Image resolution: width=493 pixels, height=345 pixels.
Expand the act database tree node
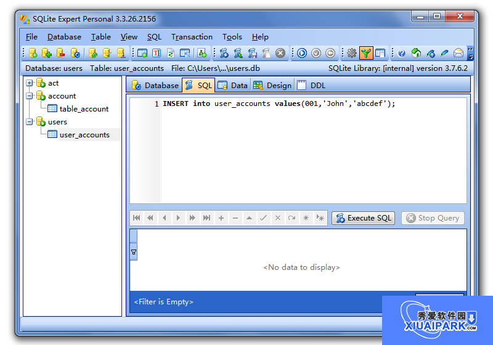click(29, 83)
